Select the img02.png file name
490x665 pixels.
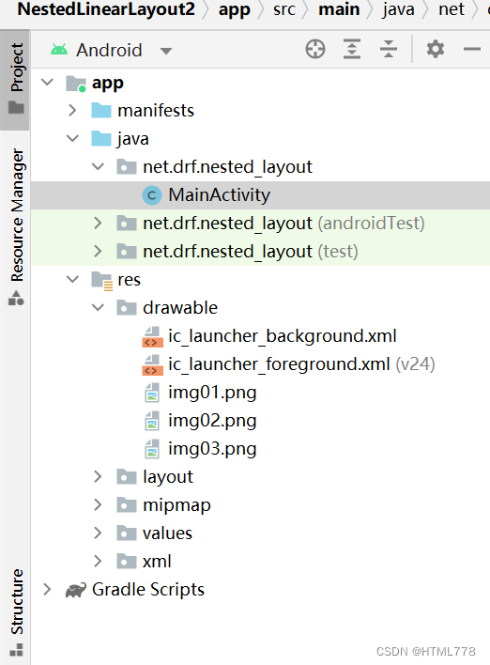[212, 421]
